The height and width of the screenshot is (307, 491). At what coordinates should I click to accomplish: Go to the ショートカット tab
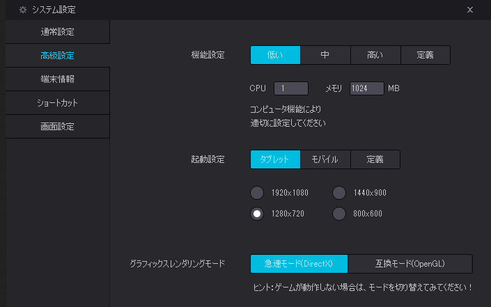coord(58,103)
